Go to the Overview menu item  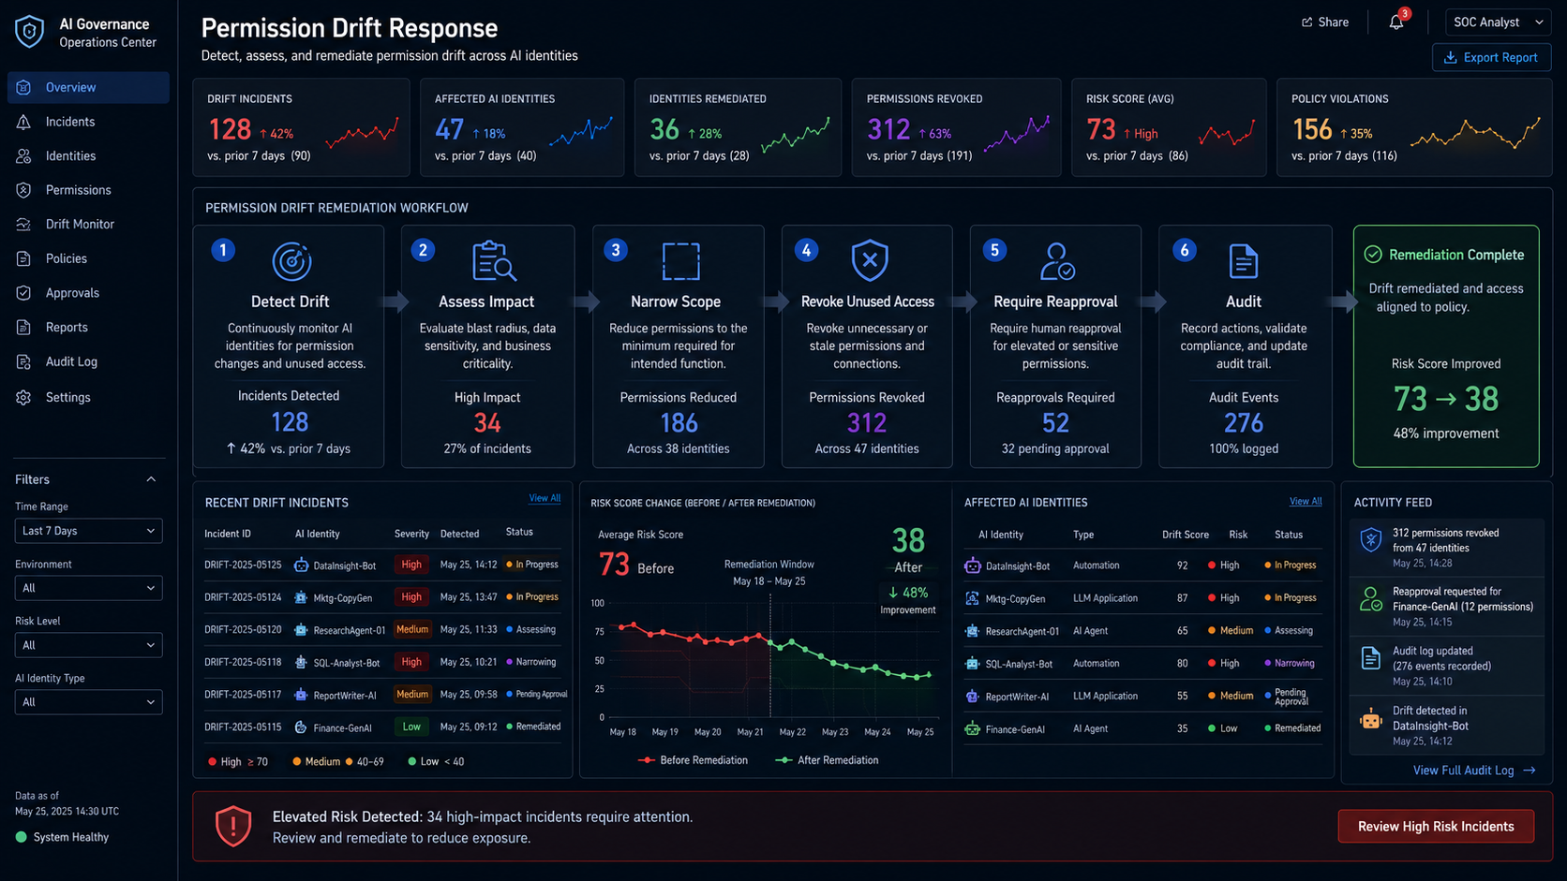point(88,87)
